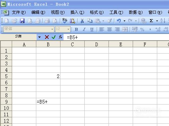Screen dimensions: 169x126
Task: Open a file with the Open folder icon
Action: pos(14,21)
